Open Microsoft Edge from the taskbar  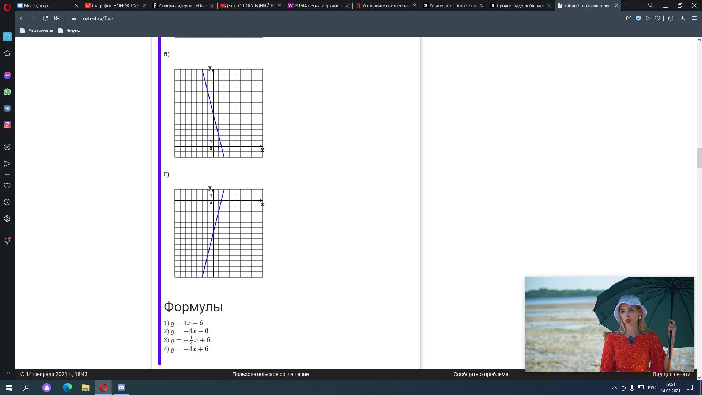point(68,387)
